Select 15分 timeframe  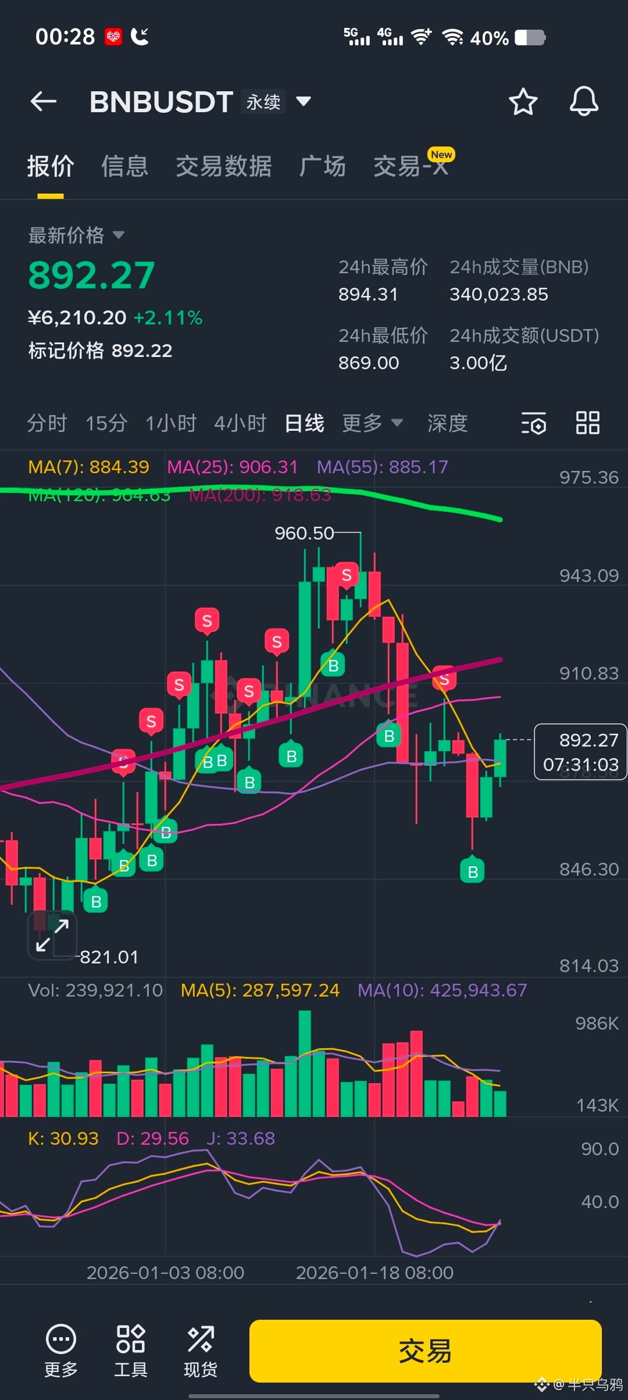[106, 423]
